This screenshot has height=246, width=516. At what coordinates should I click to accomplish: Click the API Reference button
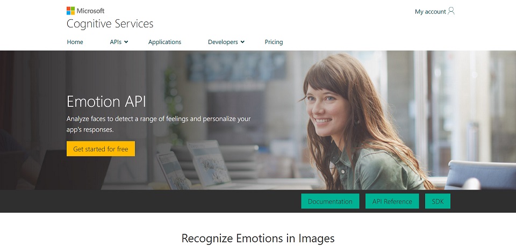392,201
